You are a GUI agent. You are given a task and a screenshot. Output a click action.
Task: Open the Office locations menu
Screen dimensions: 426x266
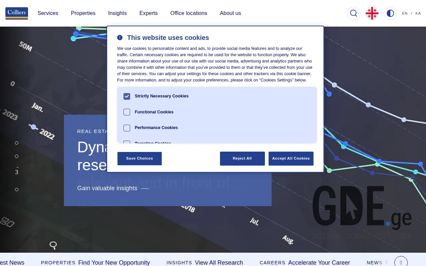click(188, 13)
